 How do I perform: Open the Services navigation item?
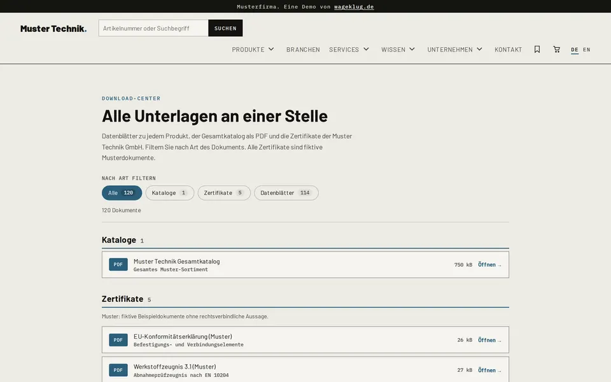[344, 50]
